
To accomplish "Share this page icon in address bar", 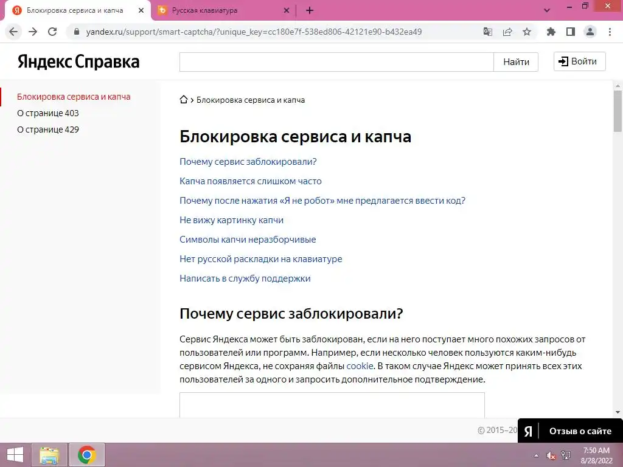I will click(x=507, y=32).
